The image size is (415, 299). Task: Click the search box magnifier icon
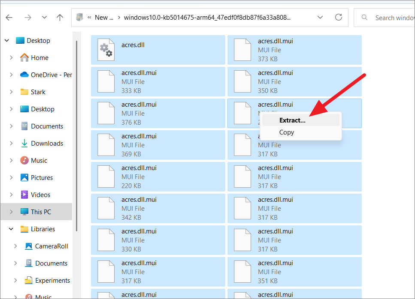[x=364, y=18]
